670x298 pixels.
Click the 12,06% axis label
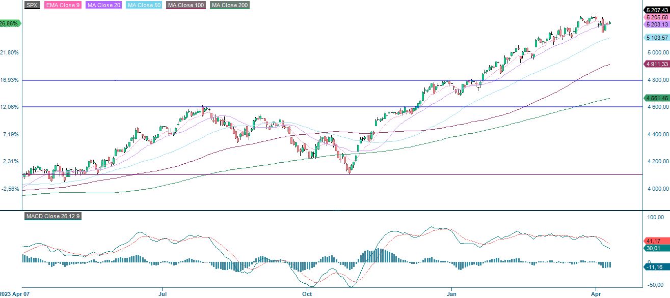pyautogui.click(x=10, y=107)
